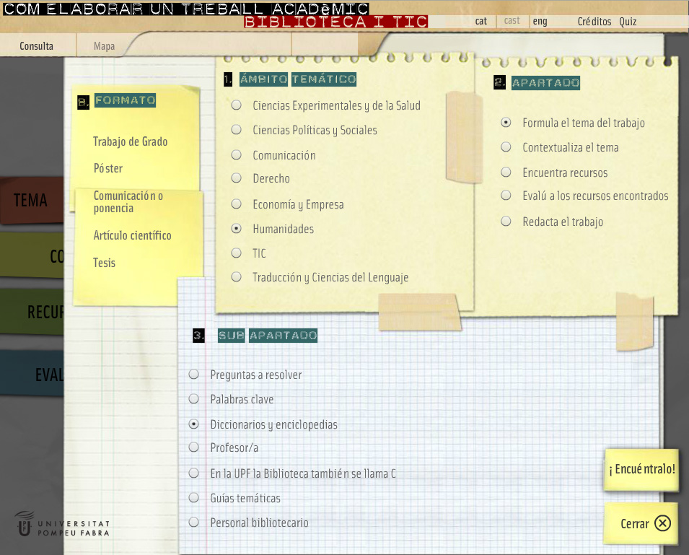Choose the Tesis format
Image resolution: width=689 pixels, height=555 pixels.
[104, 263]
